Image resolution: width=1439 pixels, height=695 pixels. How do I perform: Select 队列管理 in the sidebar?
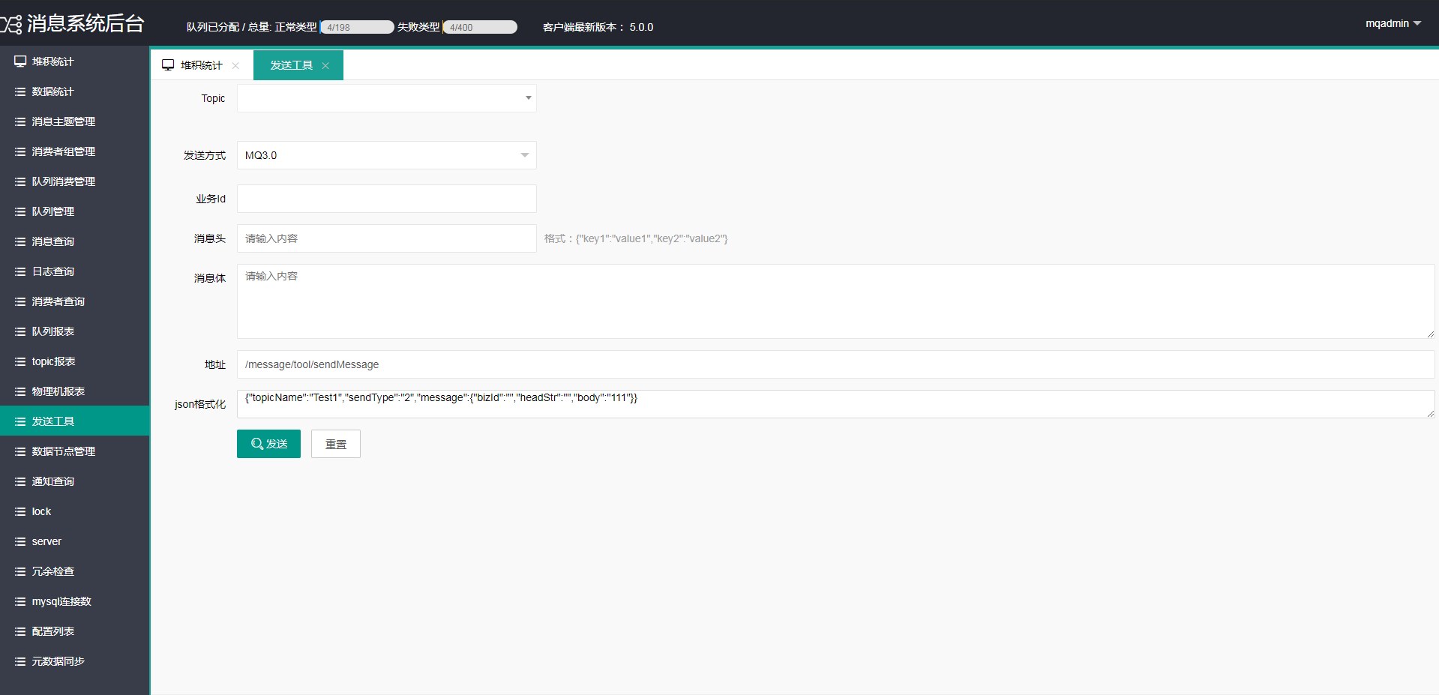pos(75,211)
